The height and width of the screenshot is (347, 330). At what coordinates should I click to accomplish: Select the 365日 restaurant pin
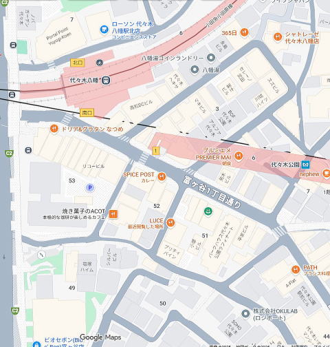pyautogui.click(x=245, y=32)
